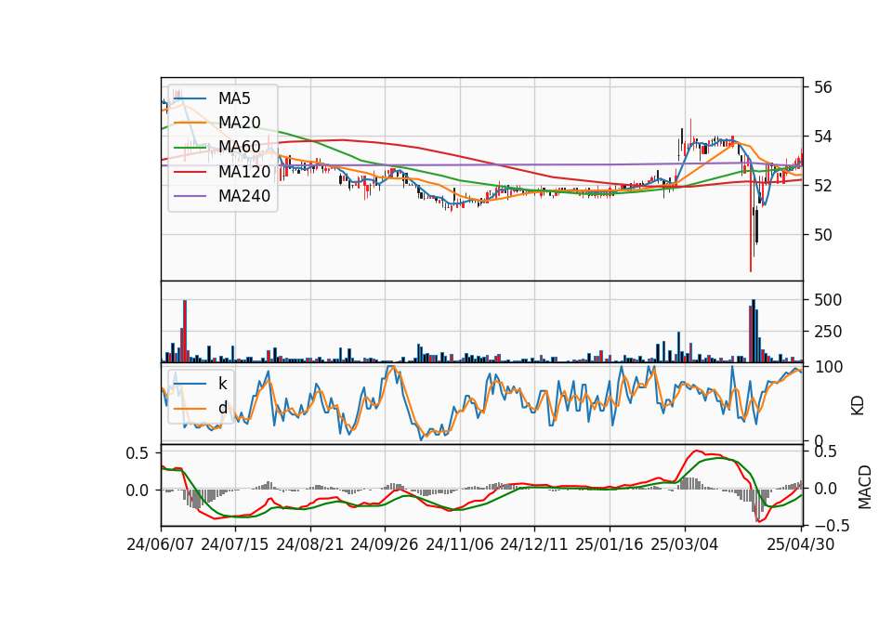Viewport: 892px width, 641px height.
Task: Click the volume axis value 500
Action: click(x=828, y=300)
